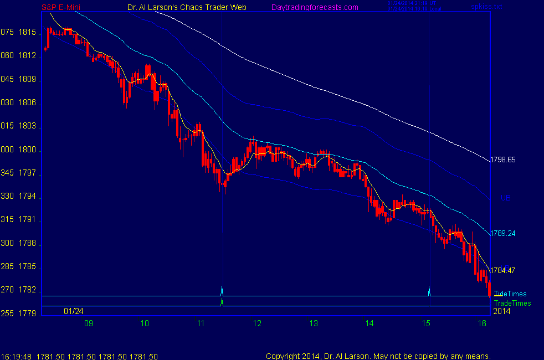This screenshot has width=544, height=360.
Task: Click the 01/24 date label inside chart
Action: tap(74, 311)
